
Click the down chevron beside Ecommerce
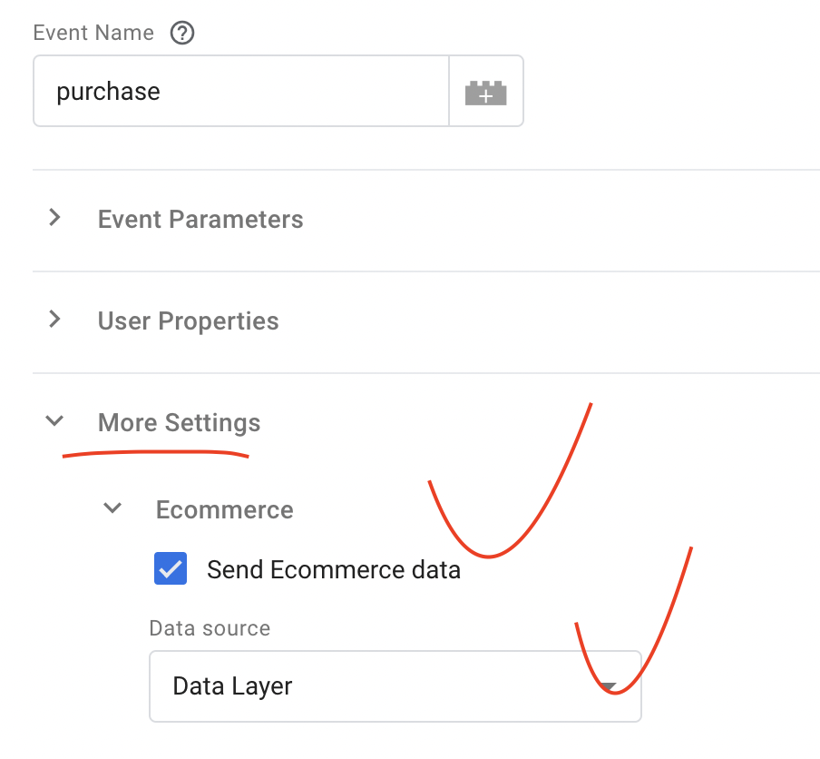point(112,508)
